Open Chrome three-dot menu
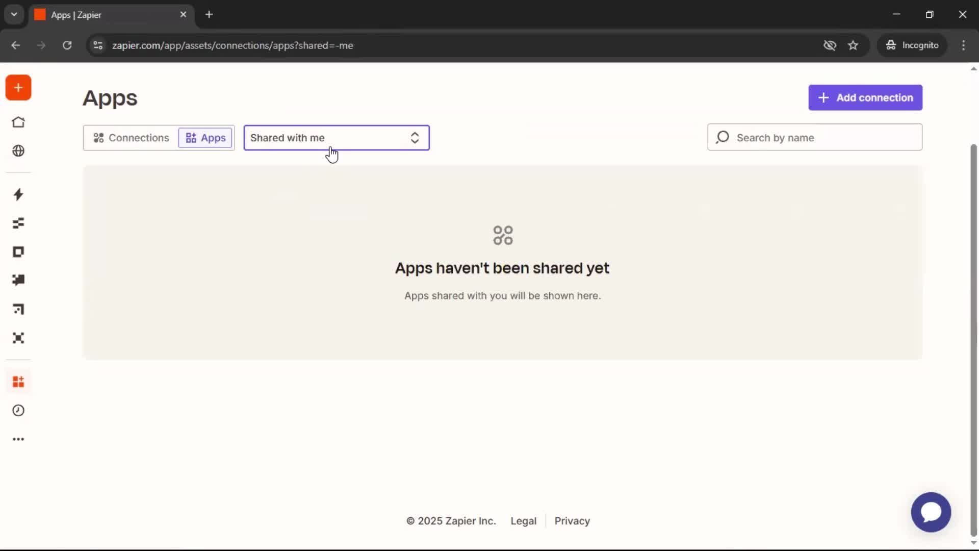Viewport: 979px width, 551px height. 963,45
